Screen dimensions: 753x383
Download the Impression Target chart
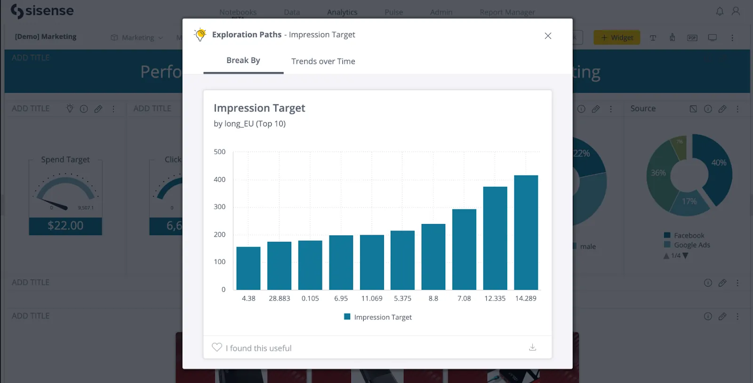(532, 347)
